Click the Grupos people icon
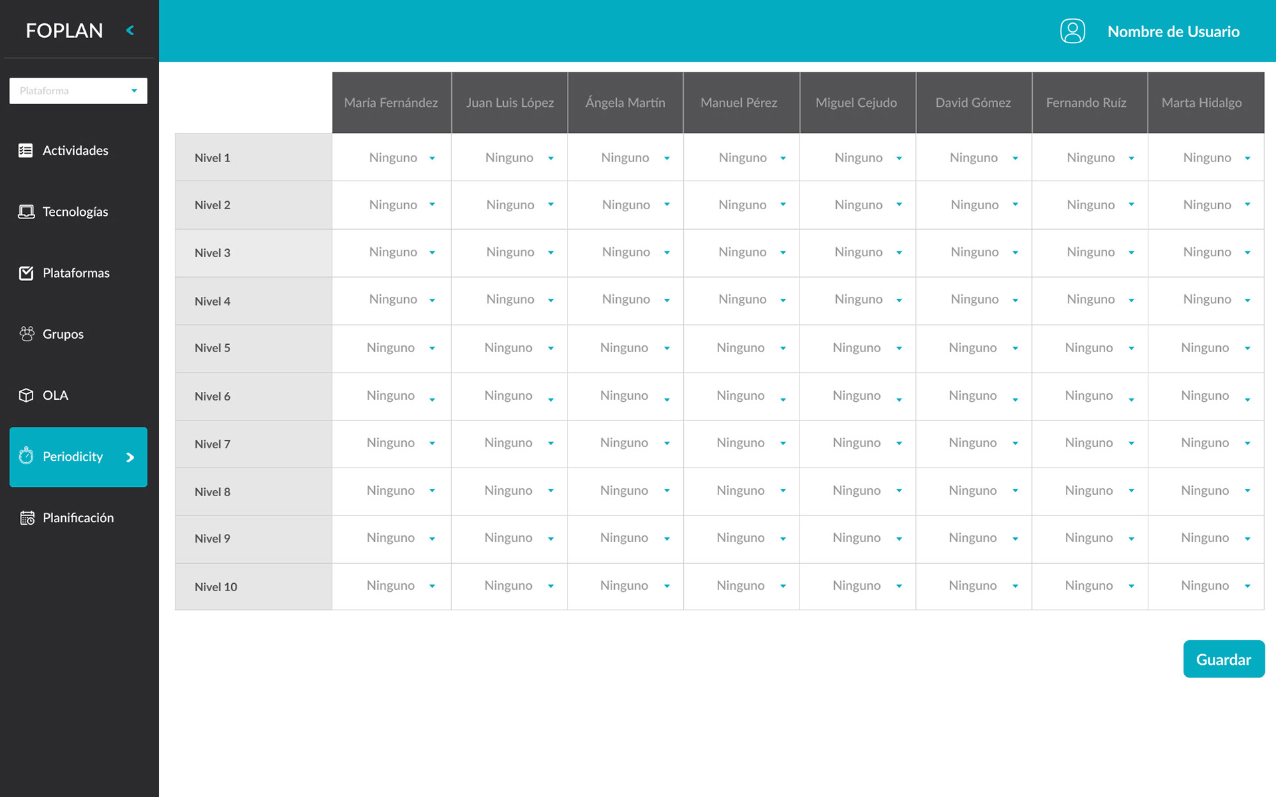 (27, 334)
